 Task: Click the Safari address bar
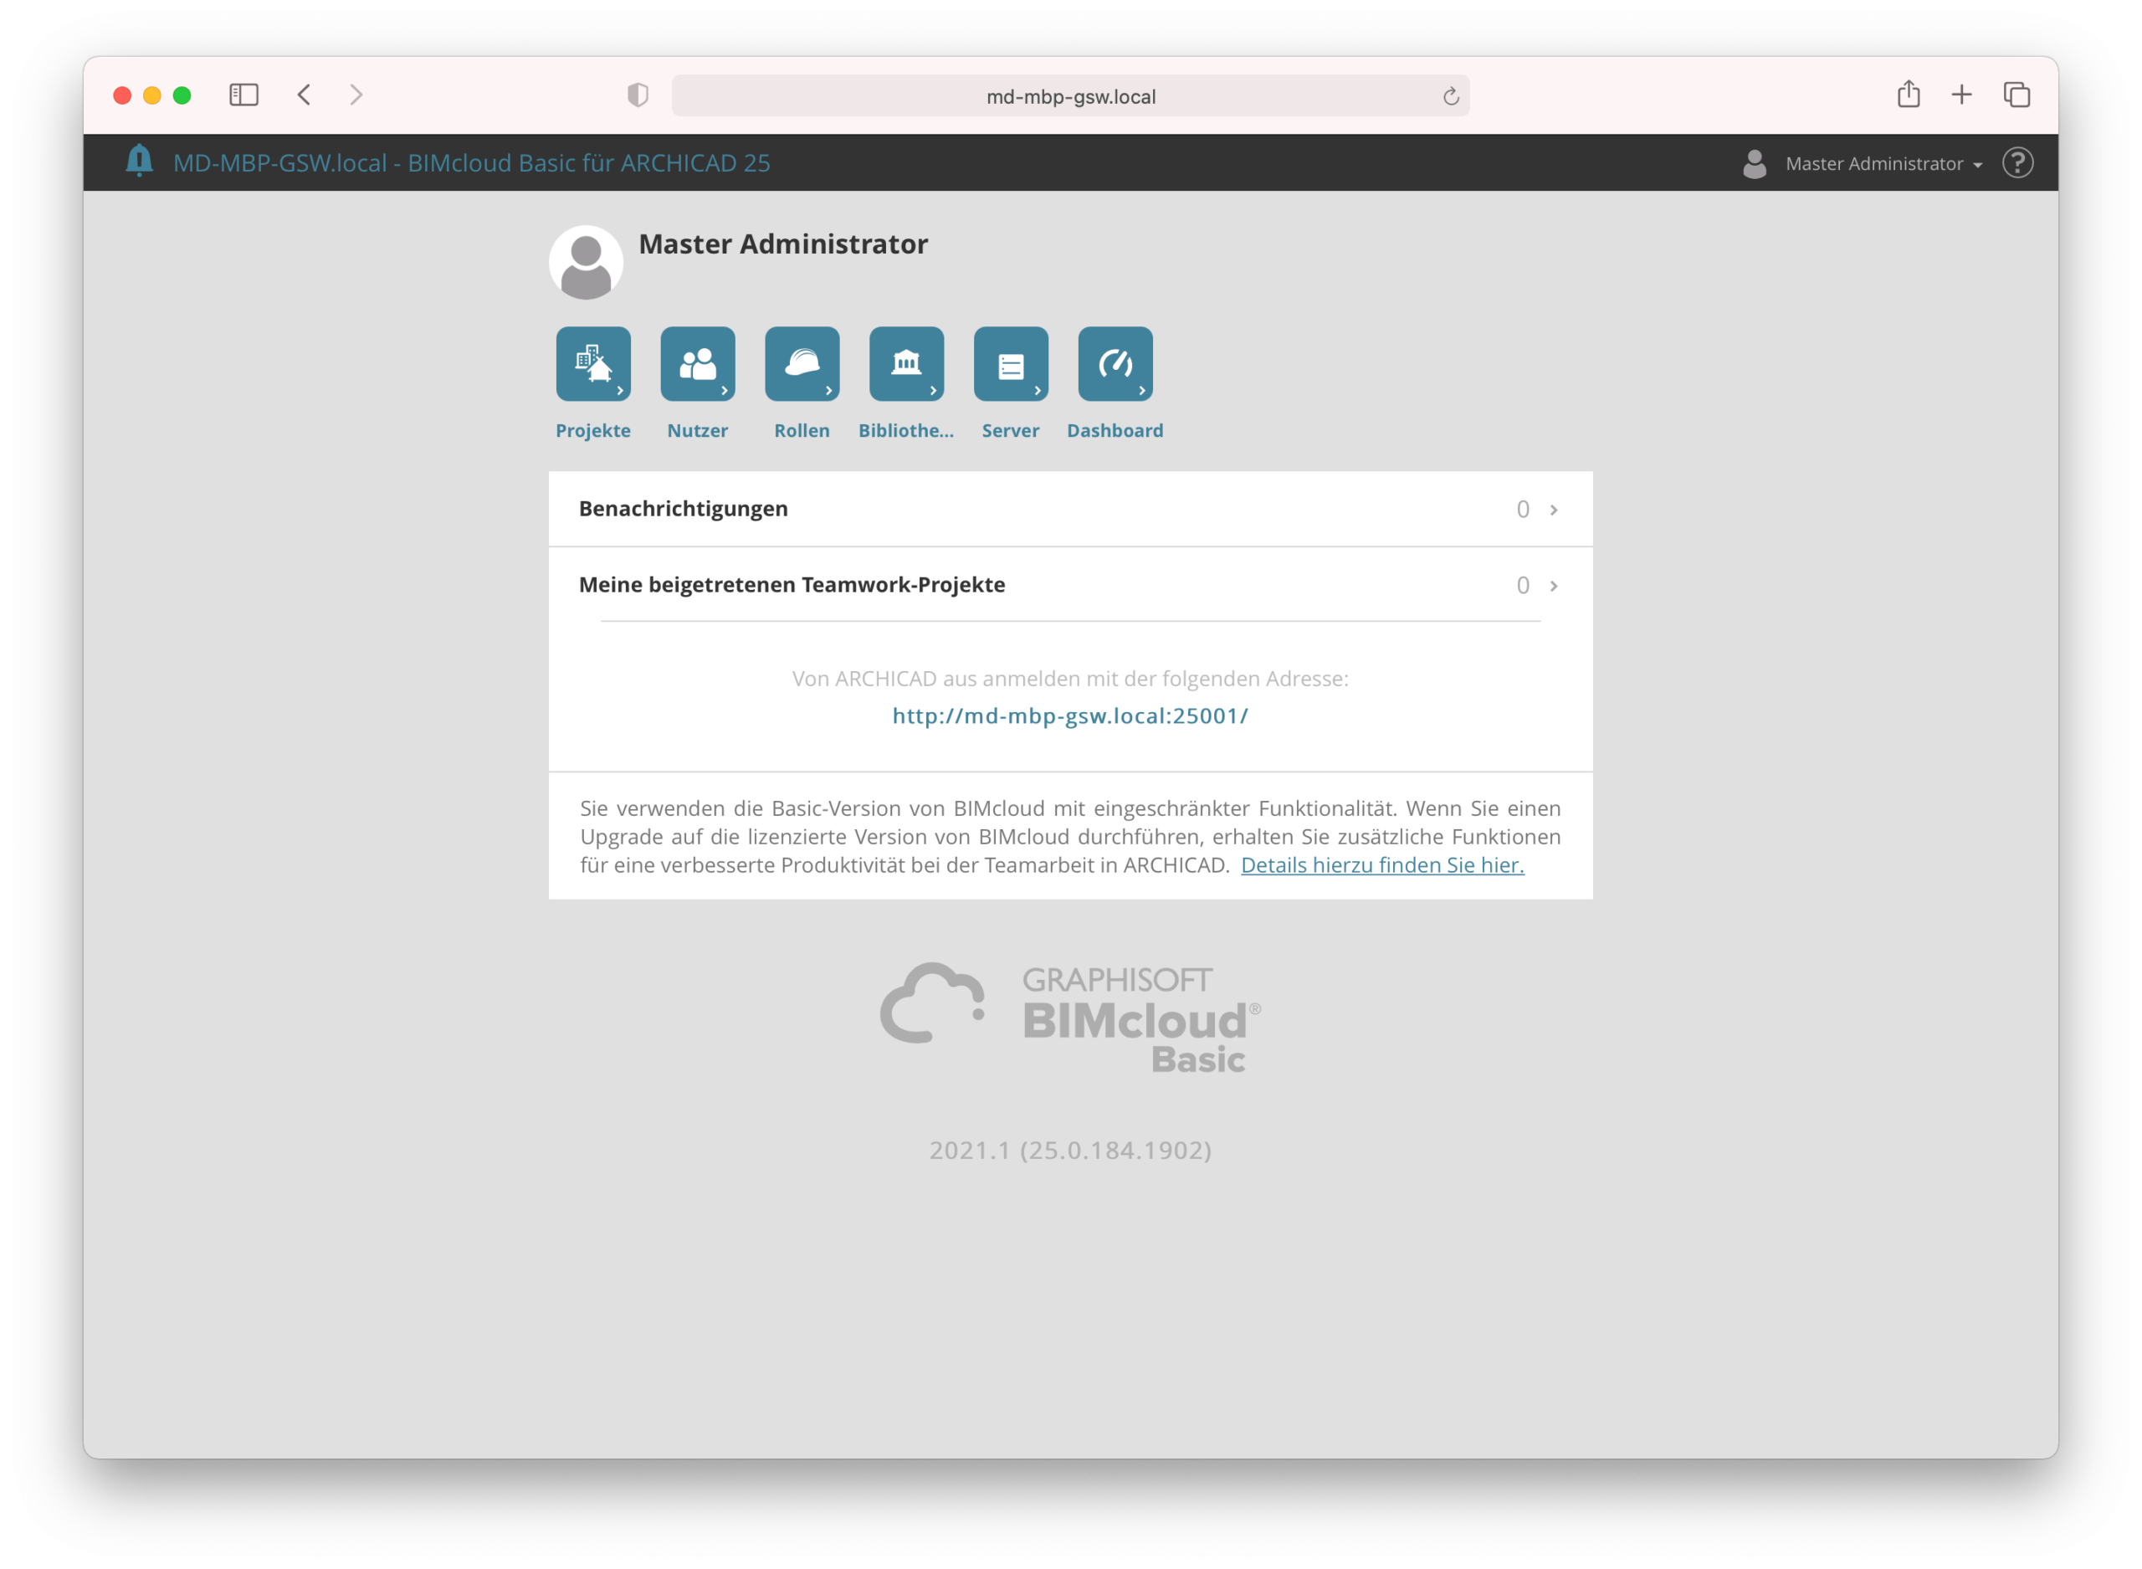[1070, 97]
